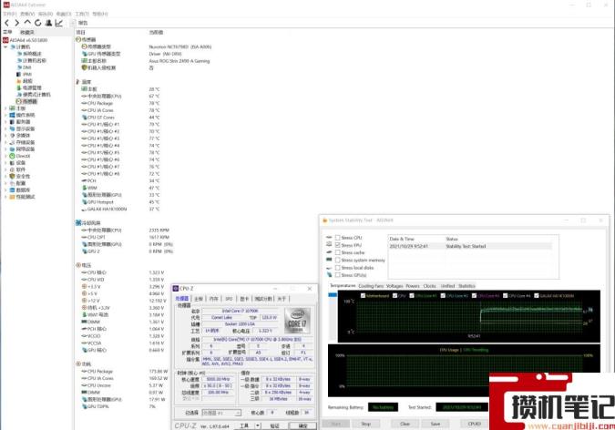Click the CPUID button in stability test
This screenshot has height=430, width=615.
click(475, 424)
